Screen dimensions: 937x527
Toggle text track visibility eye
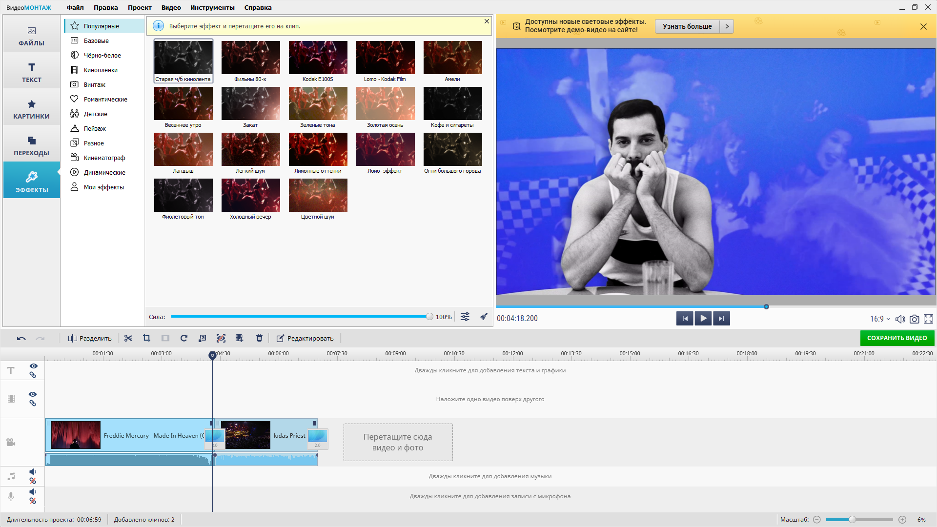pos(33,366)
